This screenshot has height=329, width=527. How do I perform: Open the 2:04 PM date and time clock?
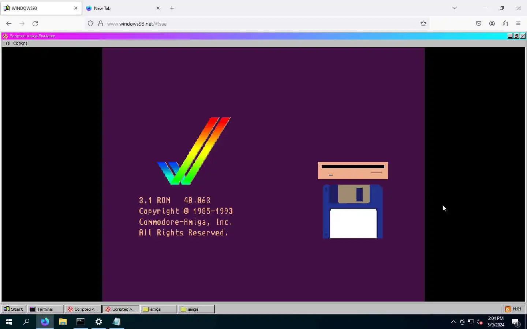point(496,322)
